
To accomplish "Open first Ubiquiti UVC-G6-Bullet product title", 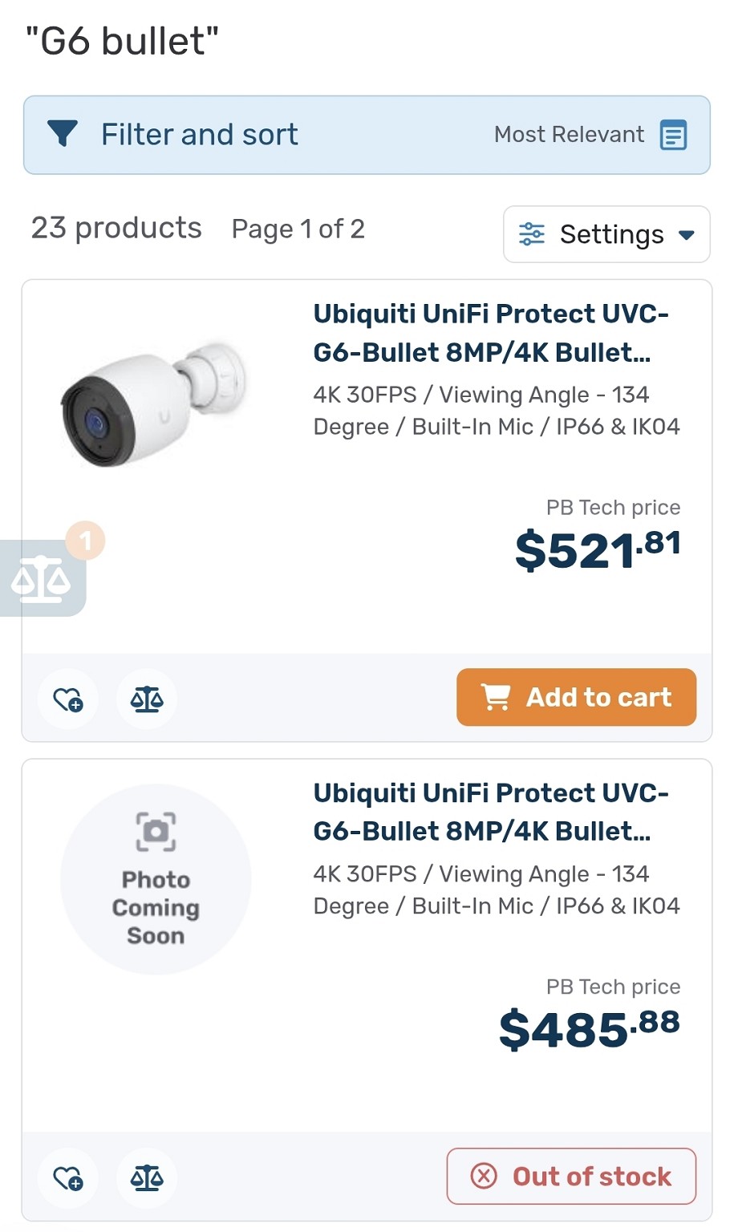I will tap(491, 333).
